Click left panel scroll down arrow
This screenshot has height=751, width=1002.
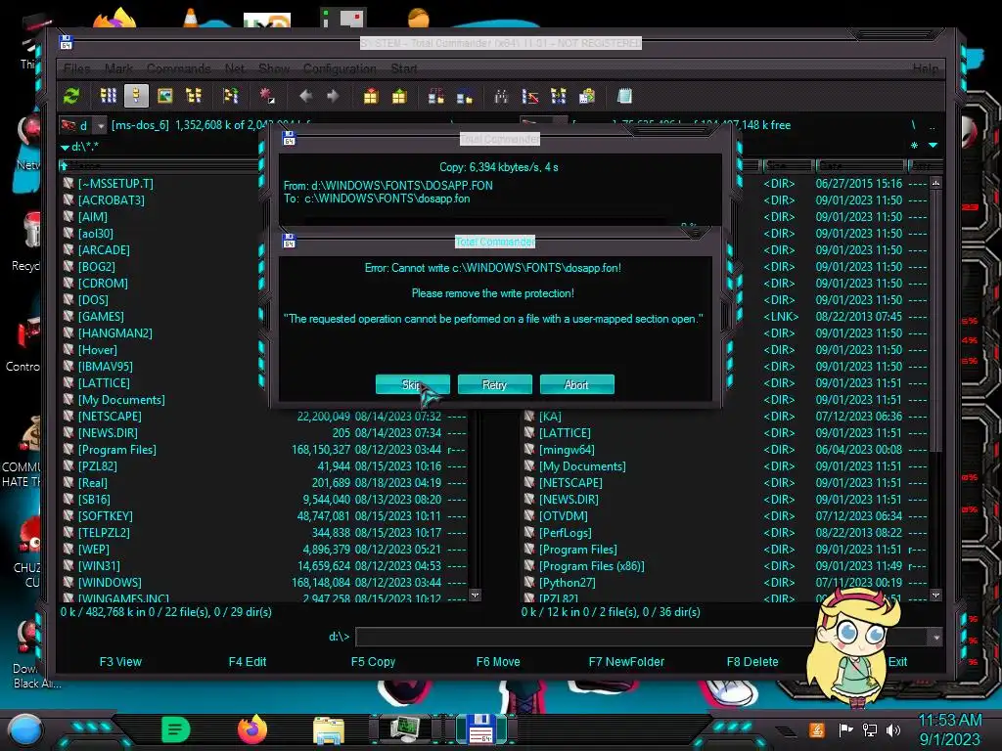[475, 596]
